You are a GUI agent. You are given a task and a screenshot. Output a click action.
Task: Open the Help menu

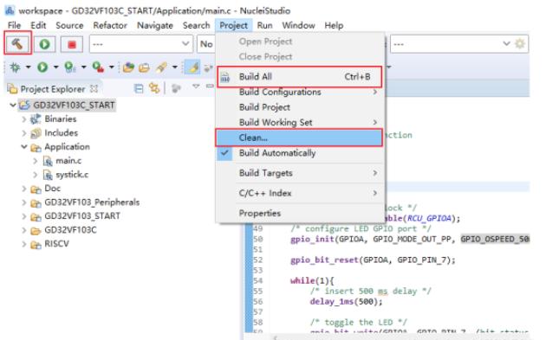click(x=334, y=25)
